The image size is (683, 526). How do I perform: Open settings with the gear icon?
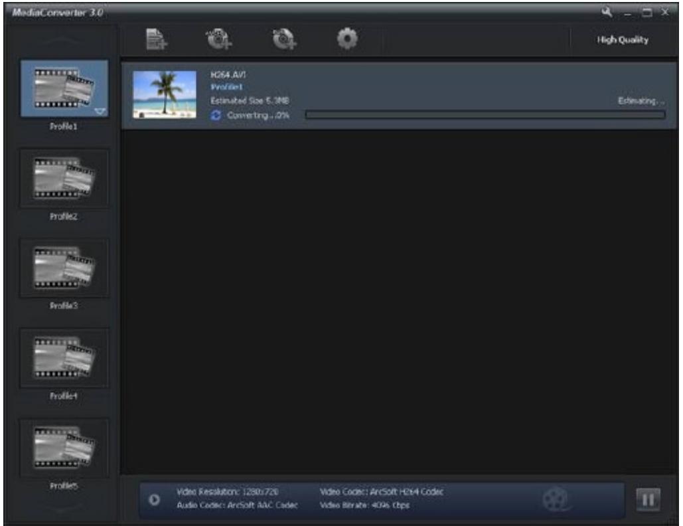point(347,39)
